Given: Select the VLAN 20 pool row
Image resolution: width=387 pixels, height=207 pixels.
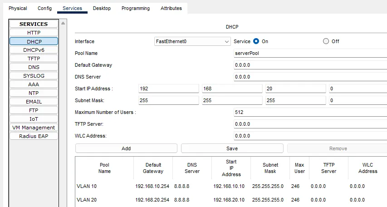Looking at the screenshot, I should [231, 200].
